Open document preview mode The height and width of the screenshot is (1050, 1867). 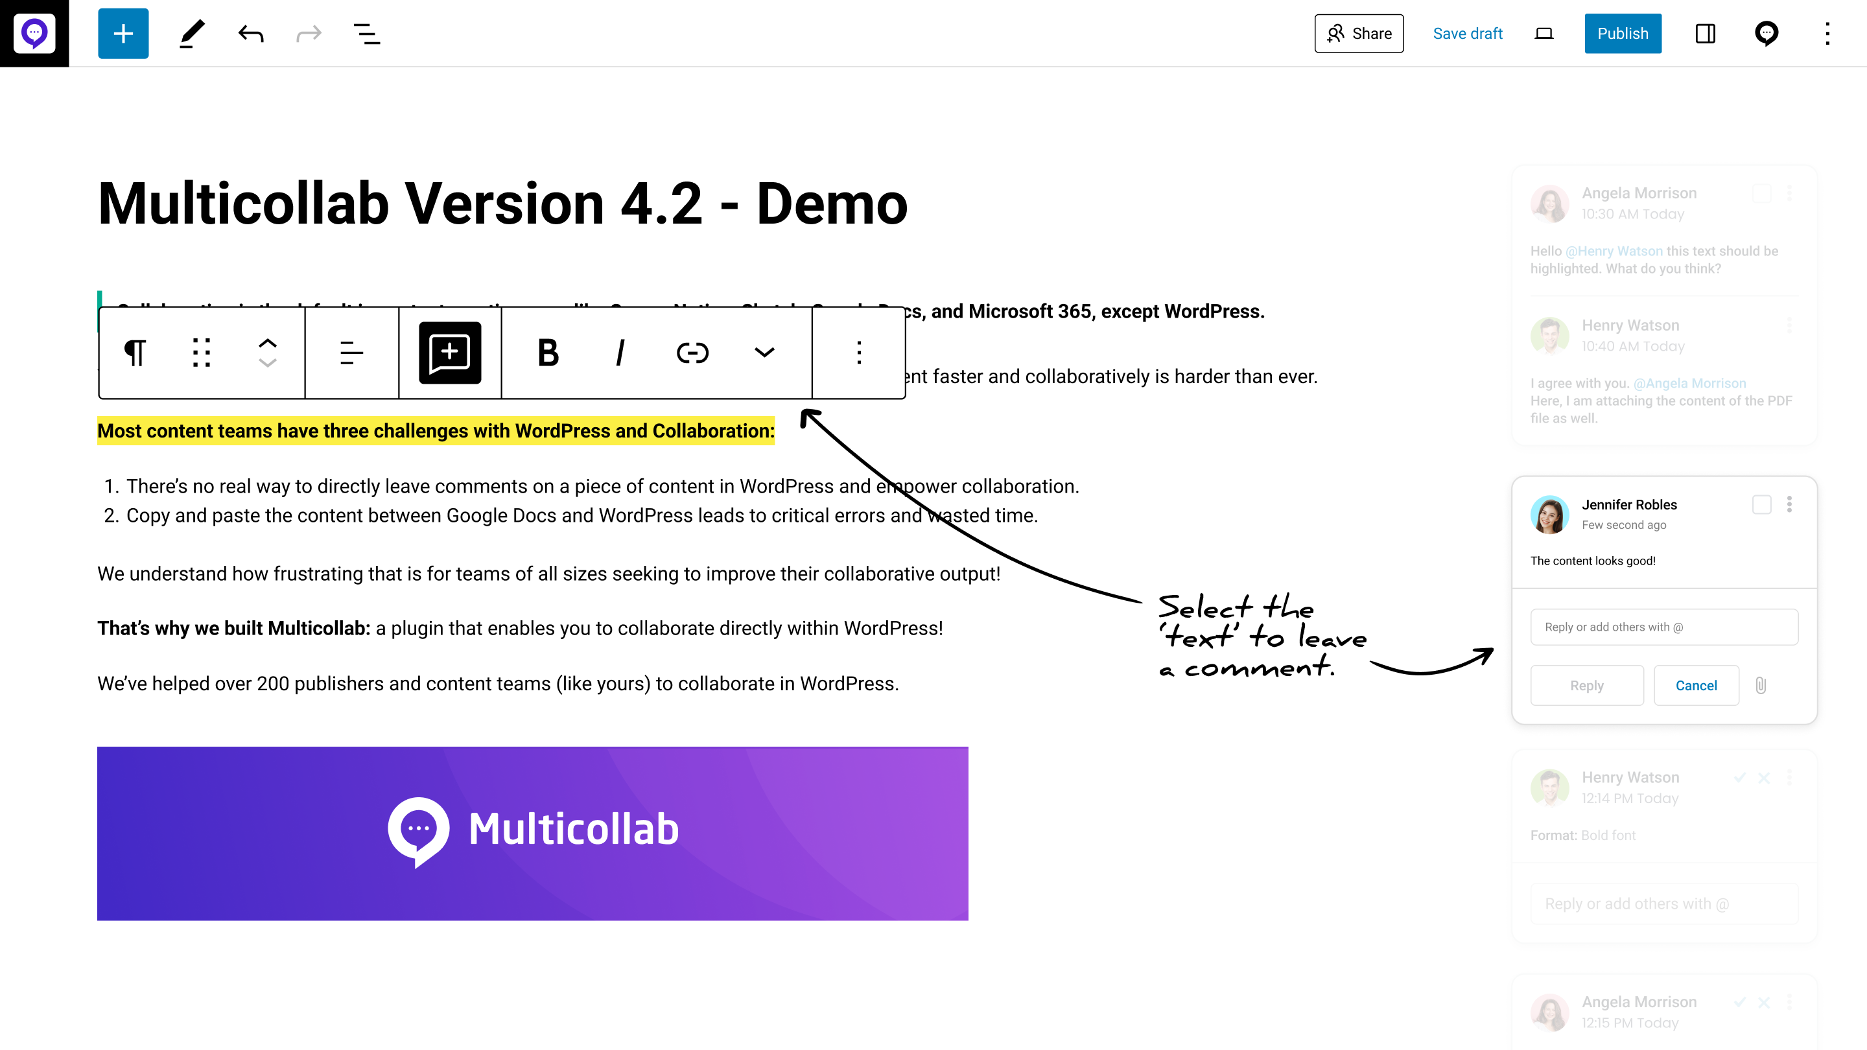point(1545,33)
